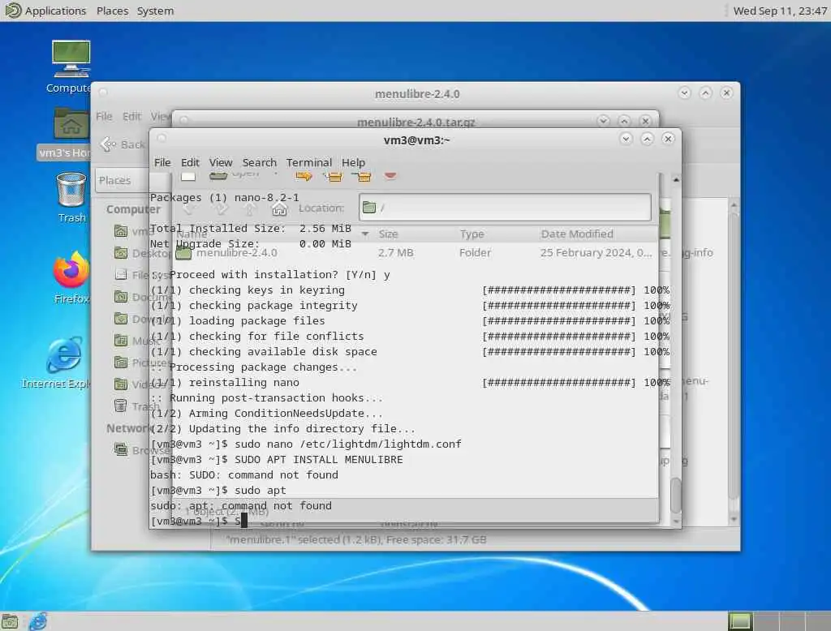
Task: Minimize the vm3@vm3 terminal window
Action: 626,139
